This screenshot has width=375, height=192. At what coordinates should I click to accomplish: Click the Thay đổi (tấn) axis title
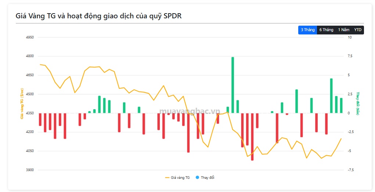358,104
